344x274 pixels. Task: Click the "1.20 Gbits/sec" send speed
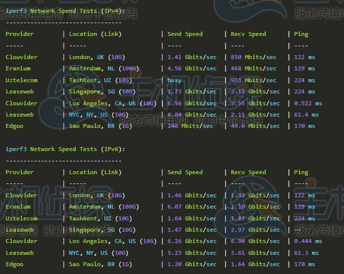click(192, 264)
